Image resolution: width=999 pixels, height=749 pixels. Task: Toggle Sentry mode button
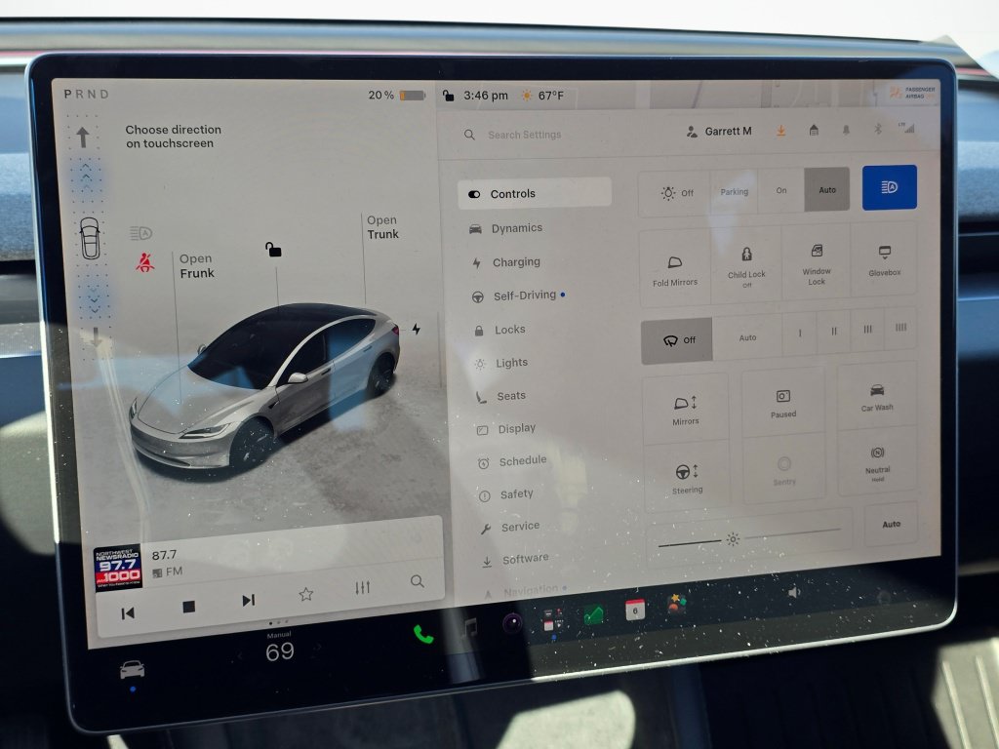click(x=784, y=471)
